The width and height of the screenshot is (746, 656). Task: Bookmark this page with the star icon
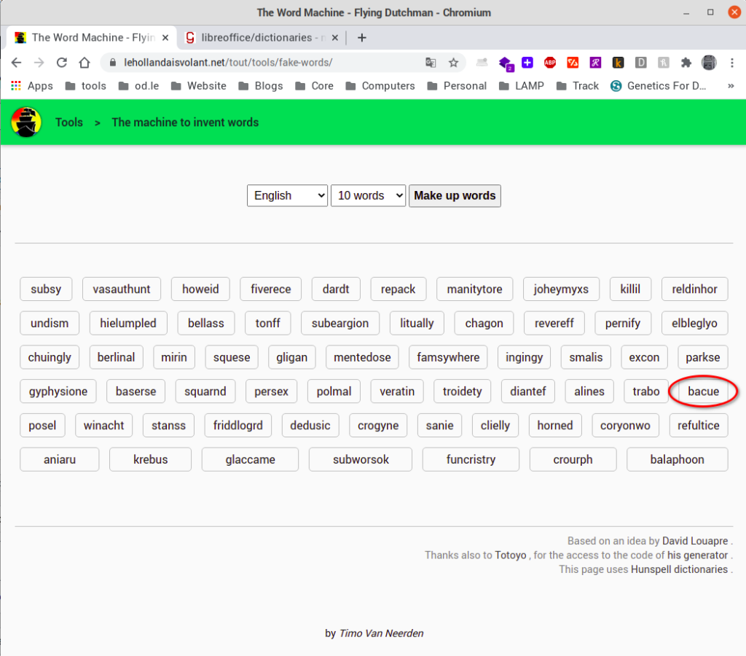(x=453, y=63)
